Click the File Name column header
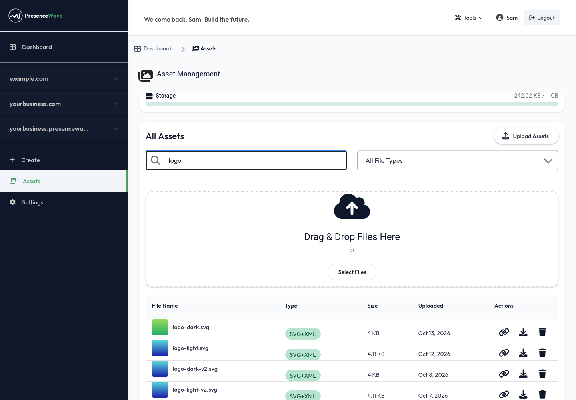The height and width of the screenshot is (400, 576). 165,306
